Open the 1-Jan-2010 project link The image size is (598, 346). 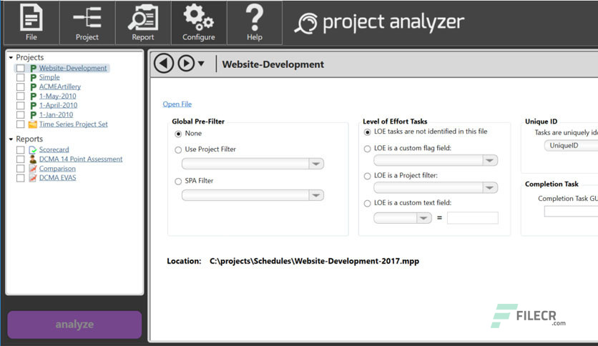click(x=56, y=114)
